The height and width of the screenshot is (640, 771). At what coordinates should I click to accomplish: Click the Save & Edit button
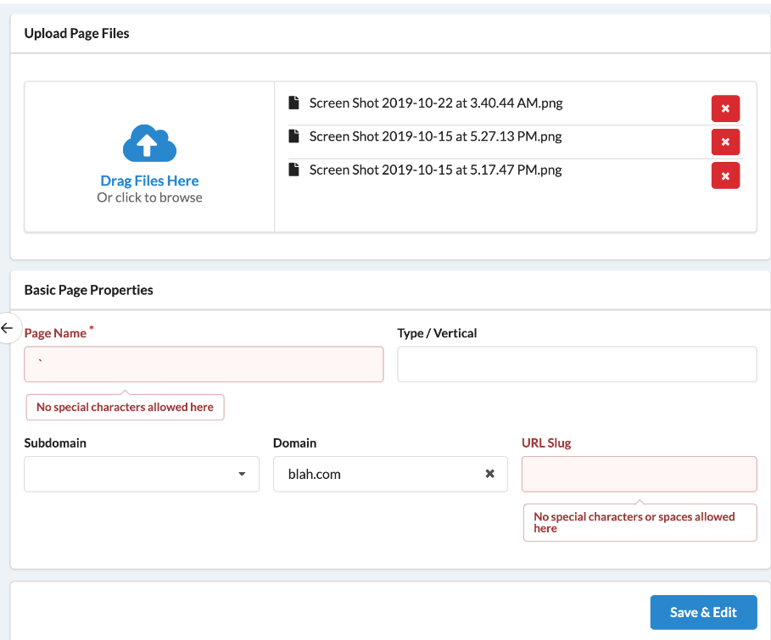pos(703,612)
